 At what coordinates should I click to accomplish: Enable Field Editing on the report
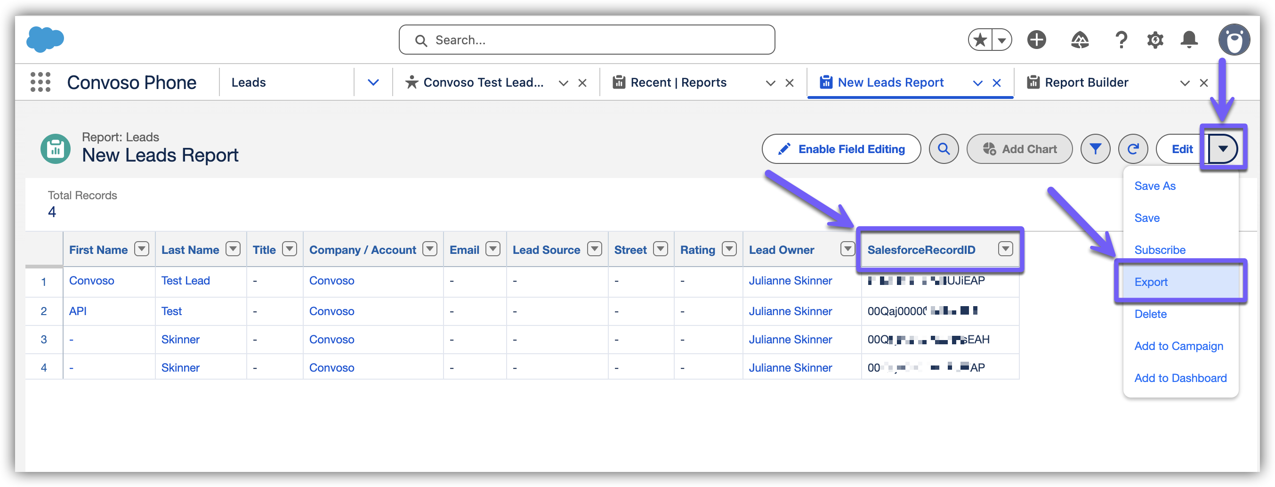coord(841,149)
